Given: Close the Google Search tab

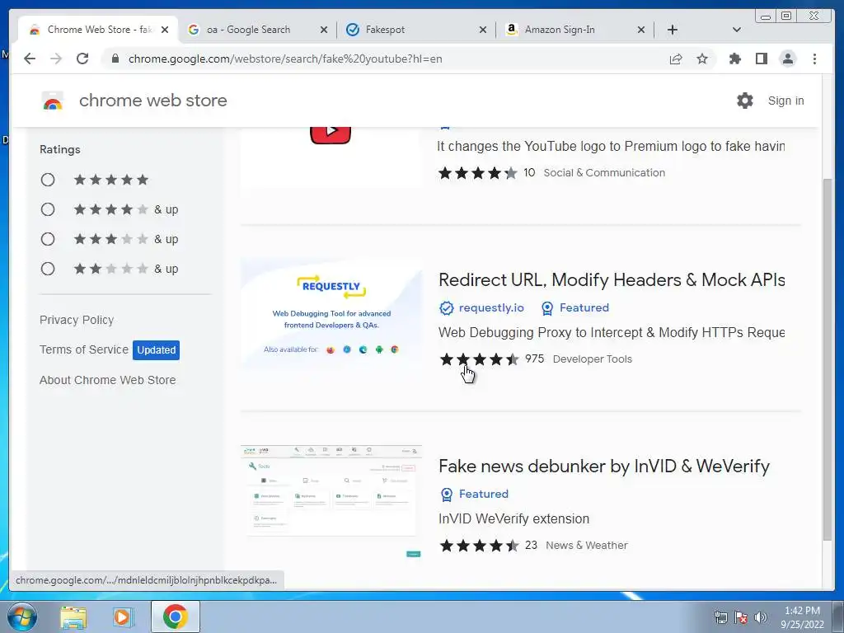Looking at the screenshot, I should point(323,30).
